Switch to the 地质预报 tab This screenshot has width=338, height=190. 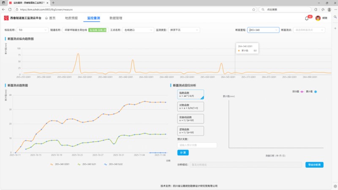(x=71, y=18)
